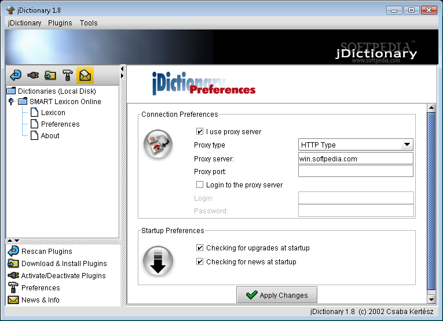Open News & Info from bottom list

click(x=41, y=300)
